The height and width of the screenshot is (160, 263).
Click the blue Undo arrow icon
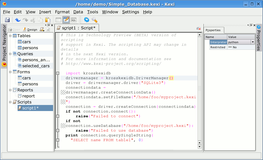18,20
